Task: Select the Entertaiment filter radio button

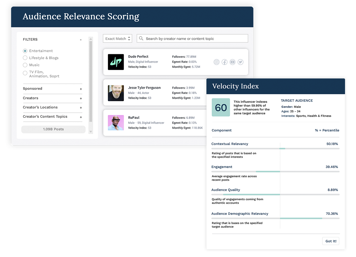Action: tap(25, 51)
